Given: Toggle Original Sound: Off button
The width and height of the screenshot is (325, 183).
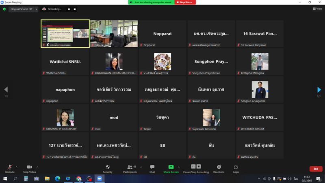Looking at the screenshot, I should click(21, 9).
